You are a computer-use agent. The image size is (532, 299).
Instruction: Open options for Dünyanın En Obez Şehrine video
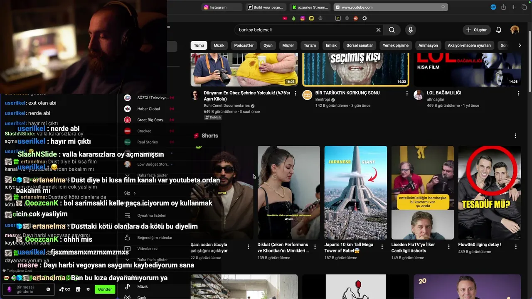(x=296, y=93)
